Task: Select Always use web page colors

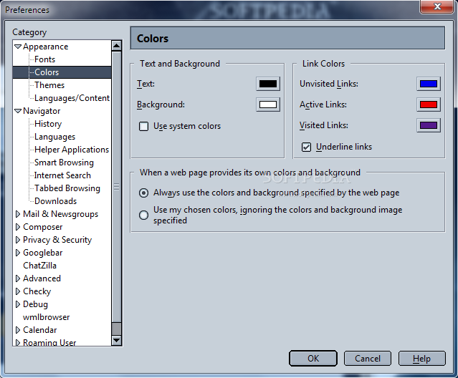Action: pyautogui.click(x=143, y=193)
